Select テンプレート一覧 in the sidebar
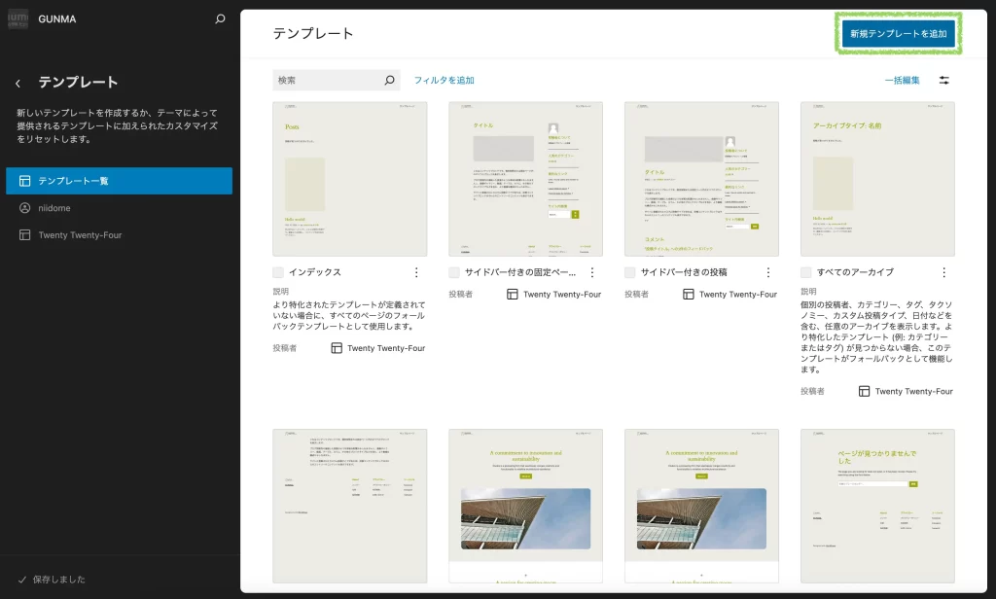The height and width of the screenshot is (599, 996). tap(119, 181)
